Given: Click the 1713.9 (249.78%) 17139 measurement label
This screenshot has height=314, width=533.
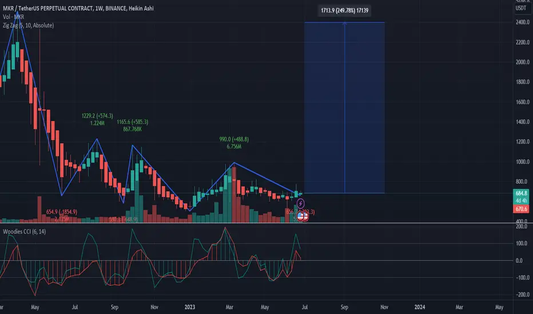Looking at the screenshot, I should pos(344,10).
